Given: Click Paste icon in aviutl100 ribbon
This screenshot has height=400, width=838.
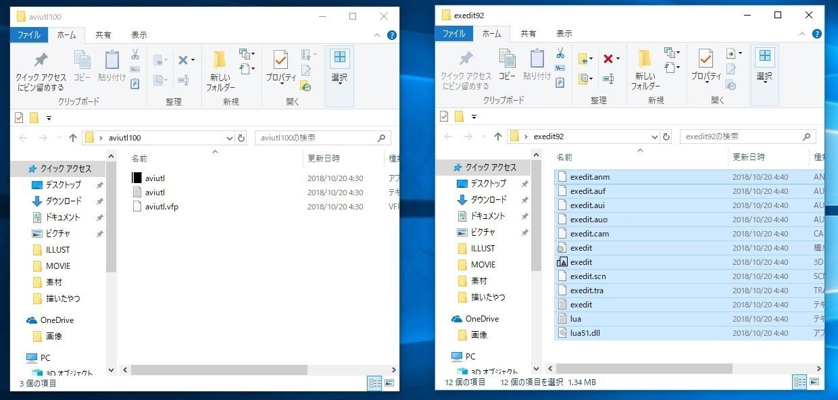Looking at the screenshot, I should pos(112,66).
